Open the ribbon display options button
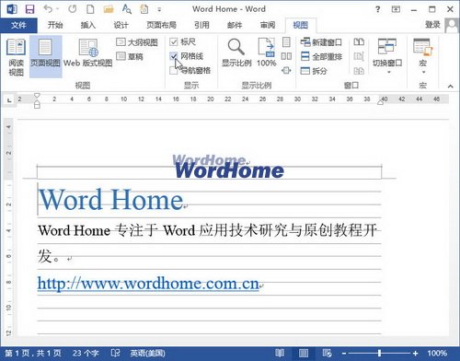Screen dimensions: 460x361 [396, 9]
